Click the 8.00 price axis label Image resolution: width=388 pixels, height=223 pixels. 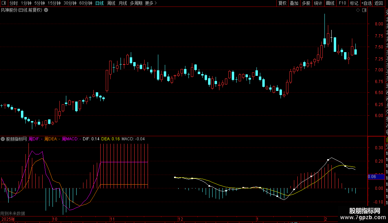point(379,24)
